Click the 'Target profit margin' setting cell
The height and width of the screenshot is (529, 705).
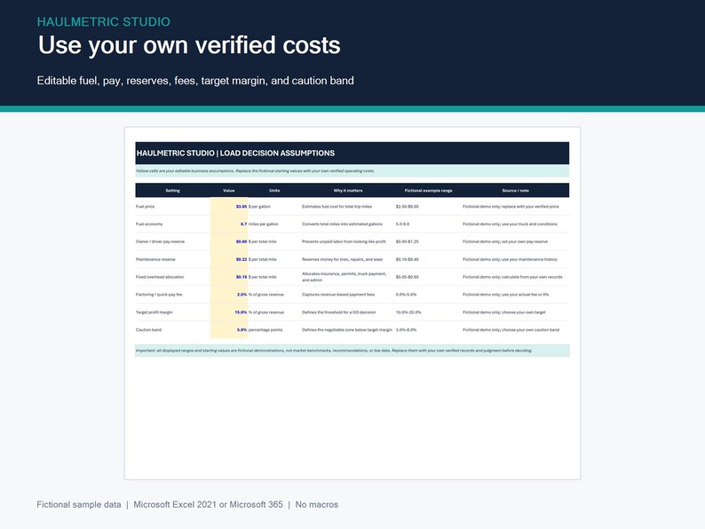pyautogui.click(x=154, y=312)
